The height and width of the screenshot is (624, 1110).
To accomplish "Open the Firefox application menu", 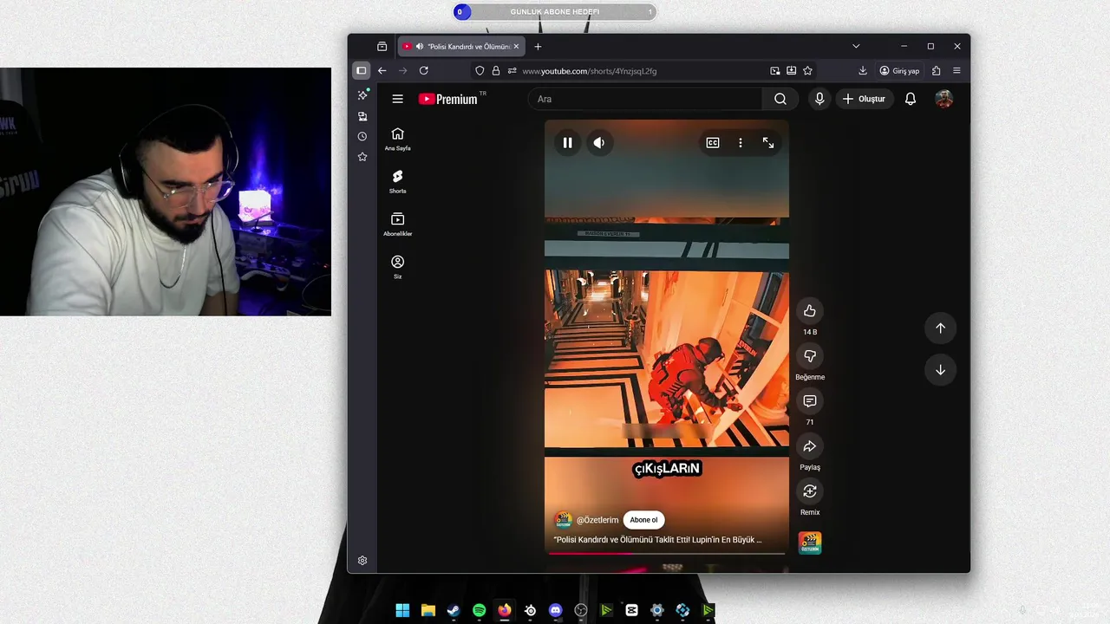I will pos(957,71).
